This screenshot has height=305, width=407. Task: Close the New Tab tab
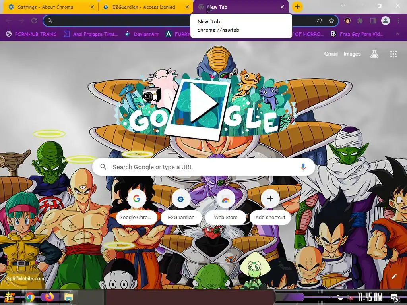(x=282, y=7)
